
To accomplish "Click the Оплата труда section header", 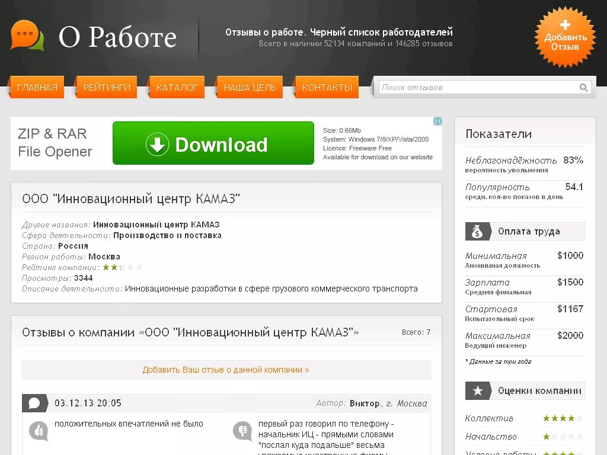I will click(x=525, y=232).
